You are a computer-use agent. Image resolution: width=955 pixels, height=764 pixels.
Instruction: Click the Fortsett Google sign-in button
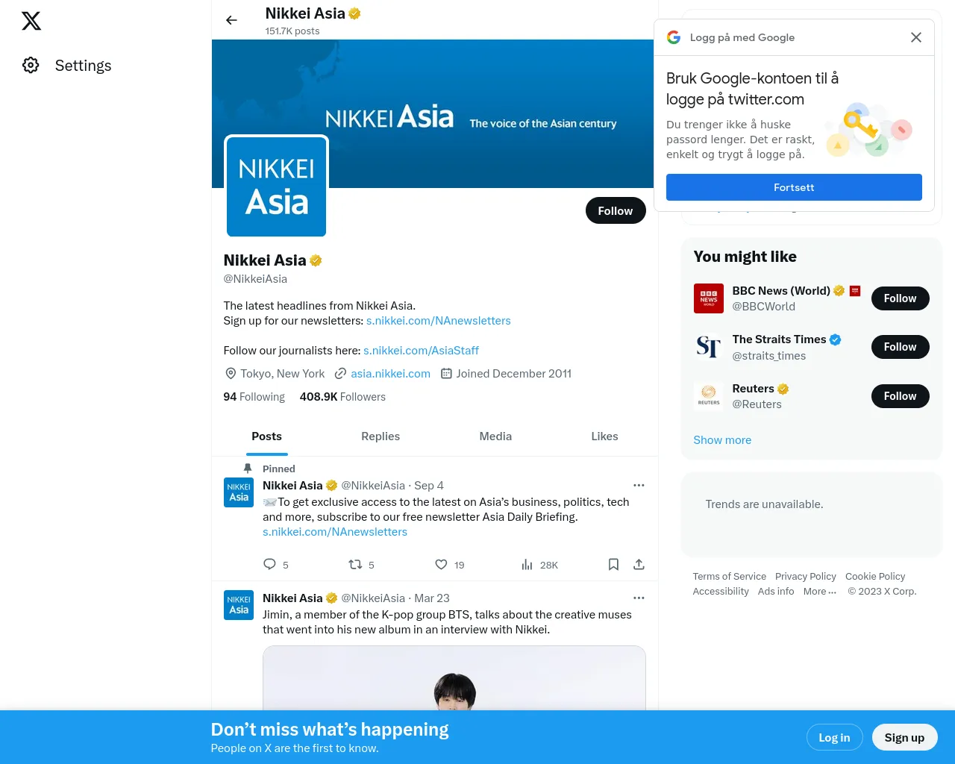tap(794, 187)
